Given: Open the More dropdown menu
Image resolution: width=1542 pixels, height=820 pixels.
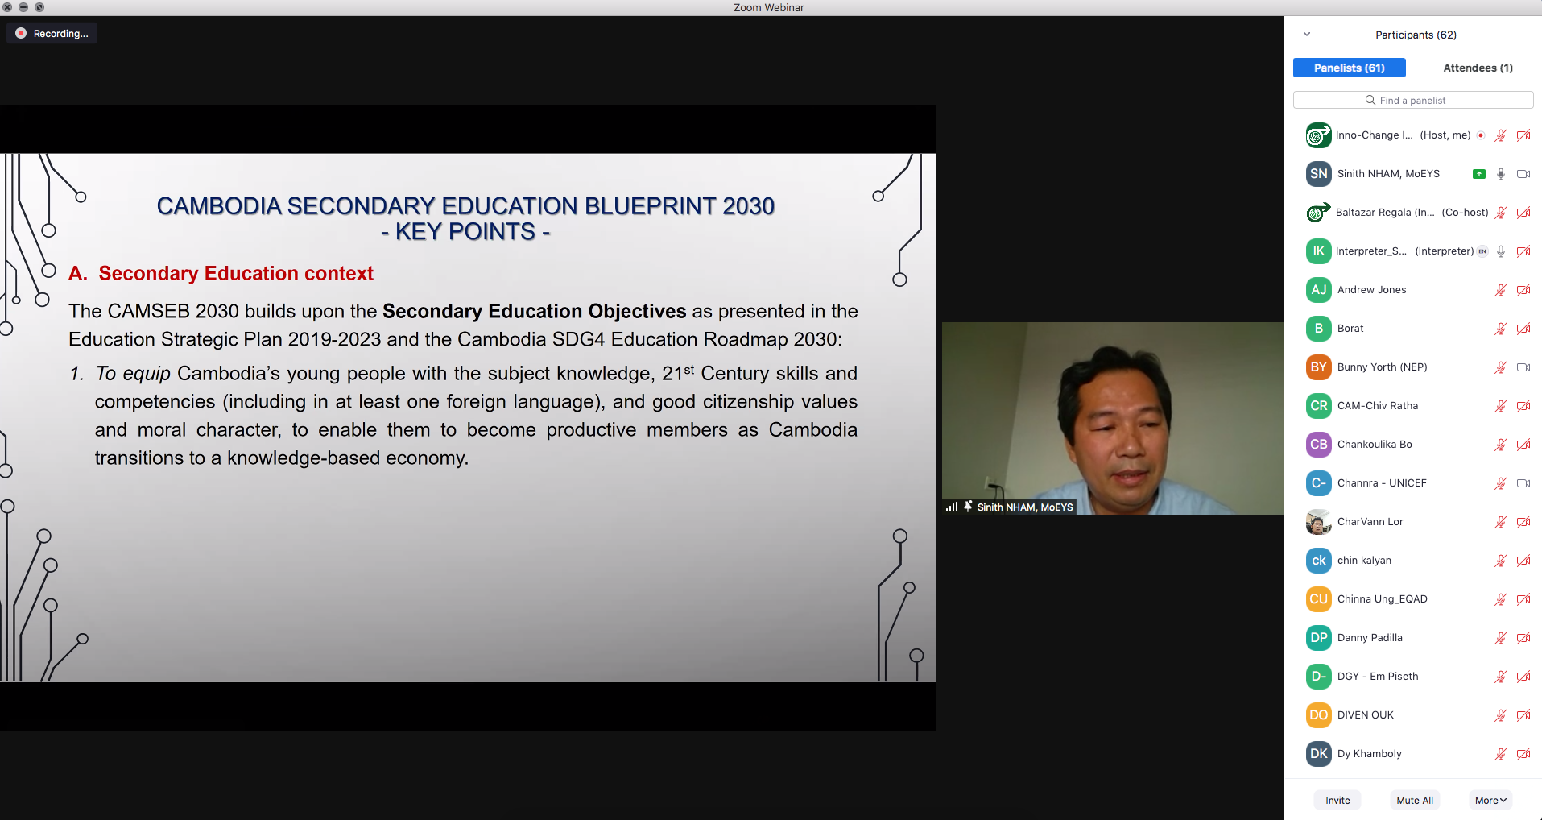Looking at the screenshot, I should [x=1490, y=800].
